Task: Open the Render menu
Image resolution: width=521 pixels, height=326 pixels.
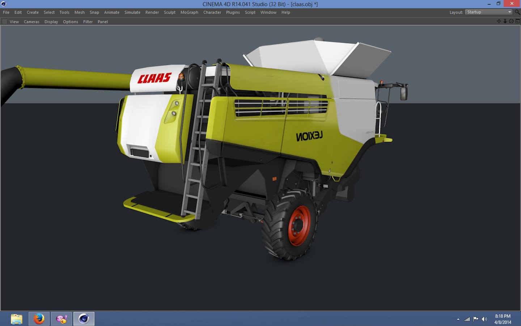Action: coord(152,12)
